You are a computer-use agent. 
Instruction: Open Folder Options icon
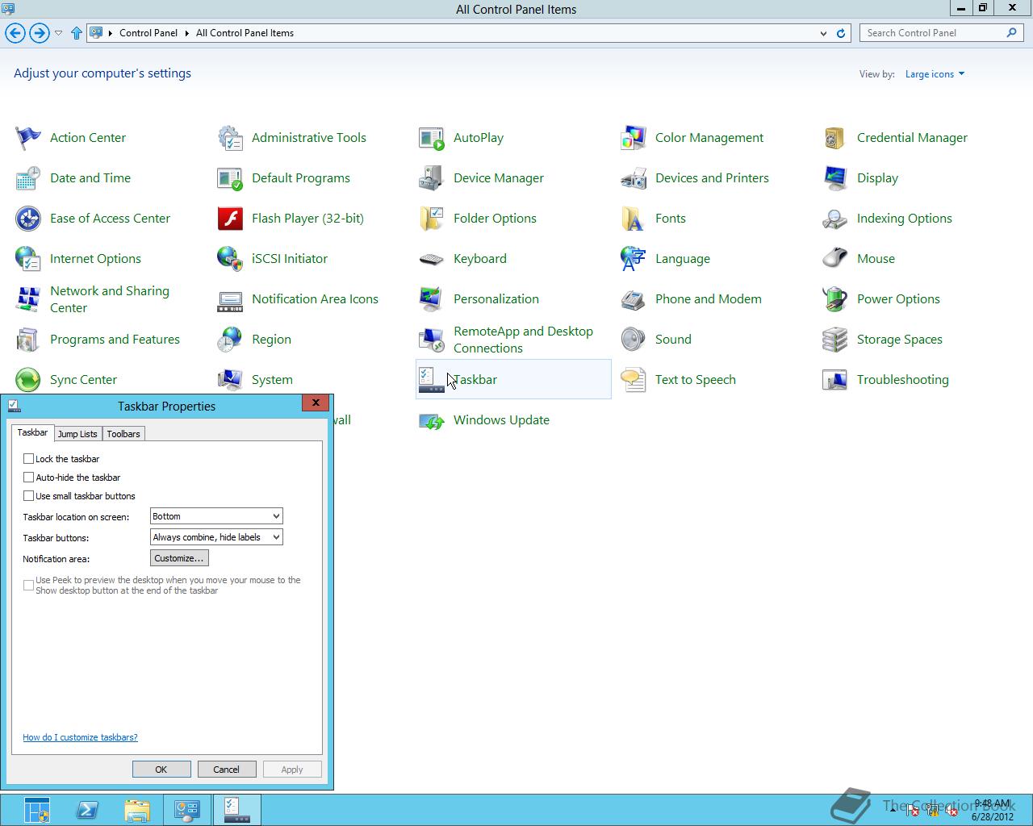432,219
